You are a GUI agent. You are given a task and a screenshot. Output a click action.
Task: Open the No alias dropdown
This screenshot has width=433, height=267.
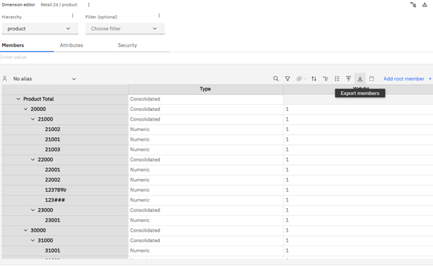[44, 79]
